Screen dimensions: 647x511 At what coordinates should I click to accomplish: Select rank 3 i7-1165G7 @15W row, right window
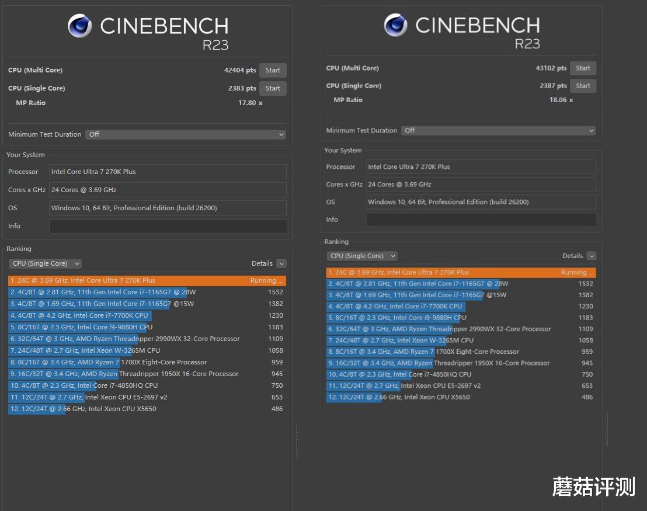click(461, 295)
